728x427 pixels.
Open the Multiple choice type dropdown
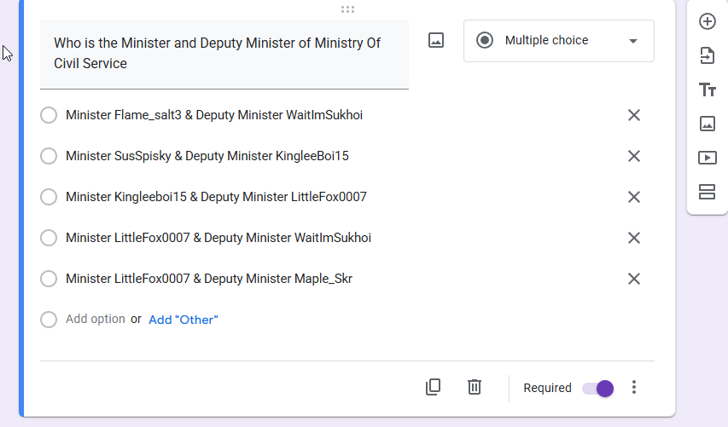[558, 41]
